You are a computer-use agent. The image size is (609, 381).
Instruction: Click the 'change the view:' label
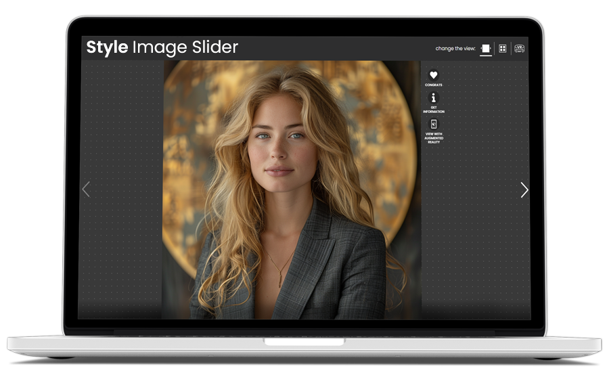pyautogui.click(x=455, y=49)
